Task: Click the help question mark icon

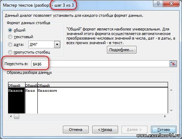Action: [x=158, y=4]
